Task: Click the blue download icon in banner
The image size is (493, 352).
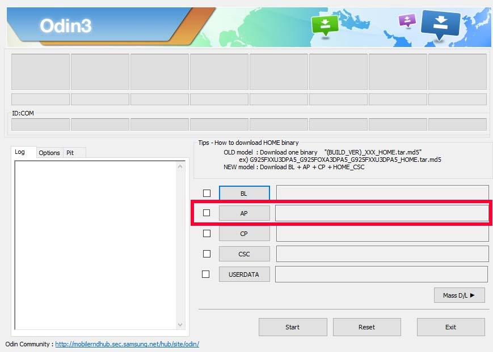Action: pyautogui.click(x=440, y=25)
